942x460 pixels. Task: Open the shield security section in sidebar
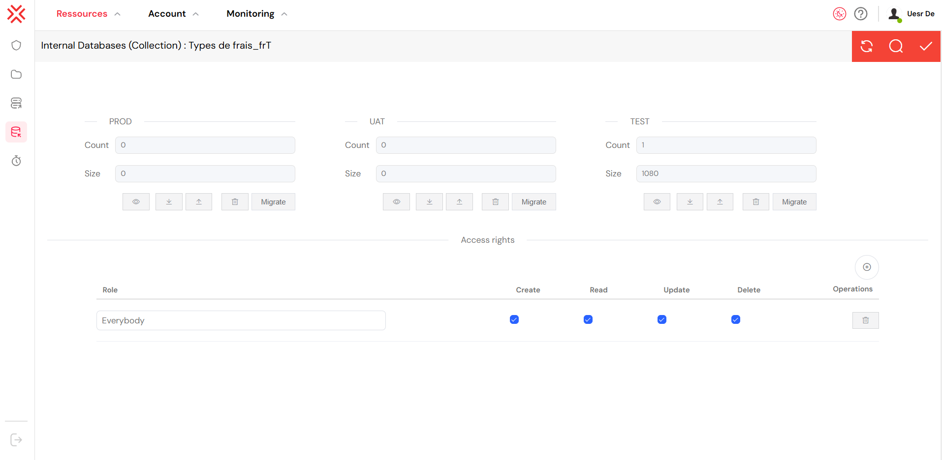click(x=16, y=45)
